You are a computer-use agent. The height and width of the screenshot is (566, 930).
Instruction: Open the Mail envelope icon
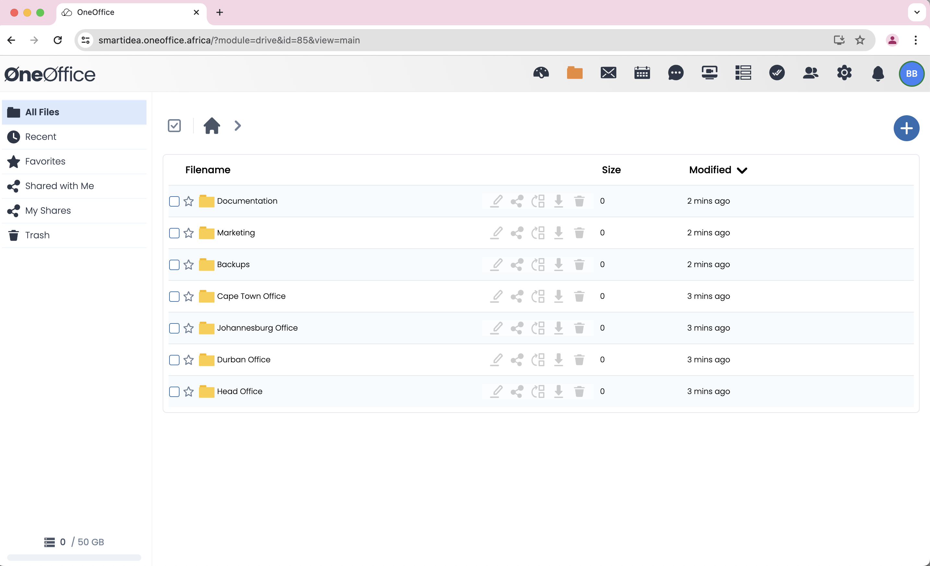(x=609, y=73)
